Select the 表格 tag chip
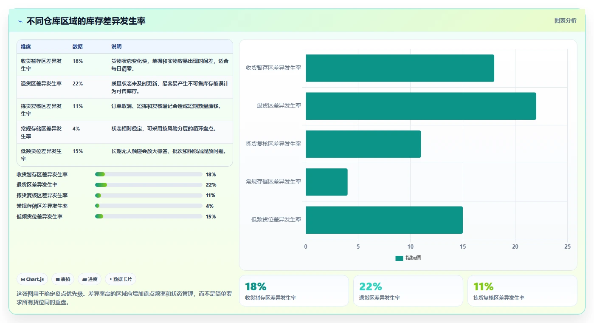 [x=63, y=279]
